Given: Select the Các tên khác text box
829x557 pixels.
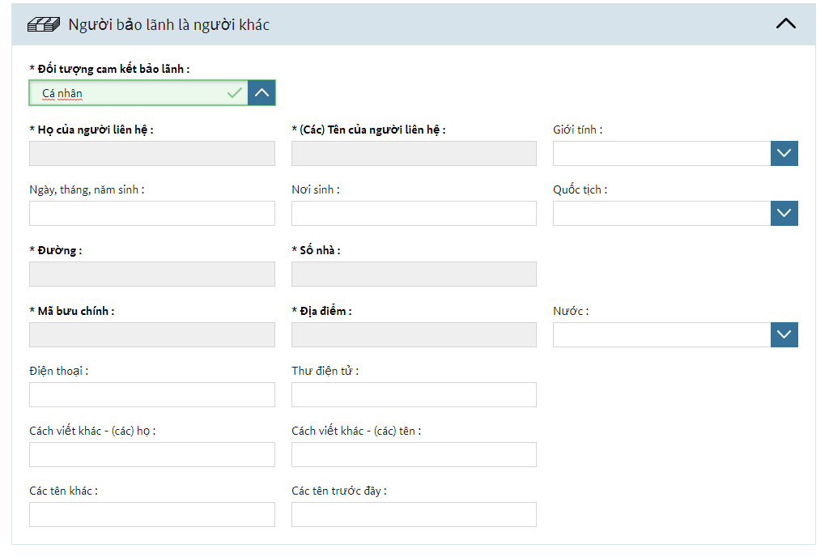Looking at the screenshot, I should tap(152, 514).
